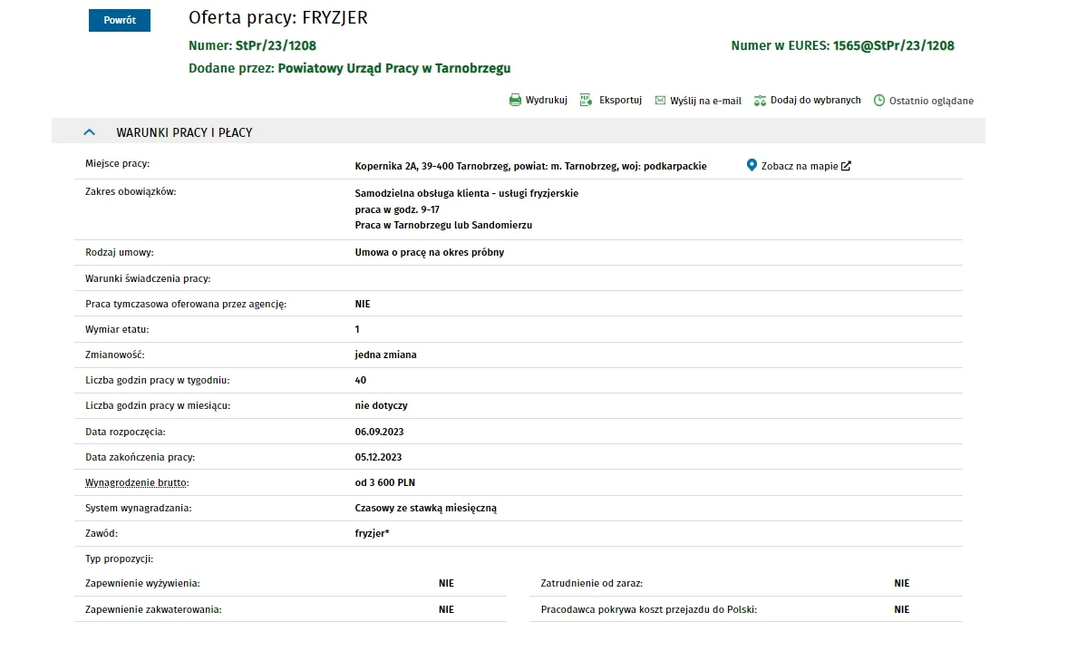Click the text praca w godz. 9-17
Image resolution: width=1067 pixels, height=651 pixels.
[x=397, y=209]
